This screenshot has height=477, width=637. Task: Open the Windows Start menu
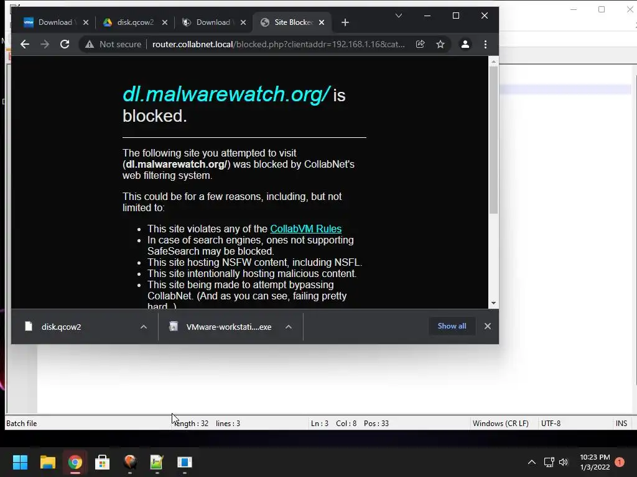point(20,462)
